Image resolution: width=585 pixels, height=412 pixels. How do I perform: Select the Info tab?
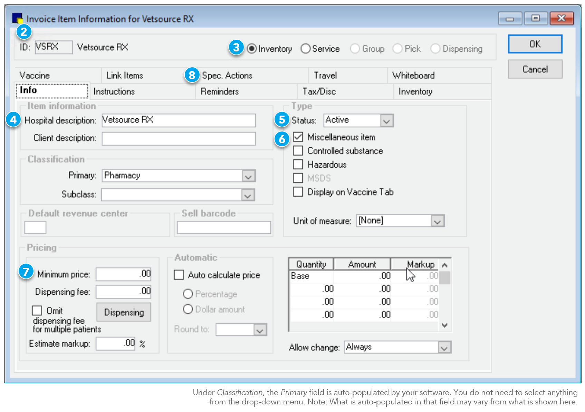(x=52, y=91)
